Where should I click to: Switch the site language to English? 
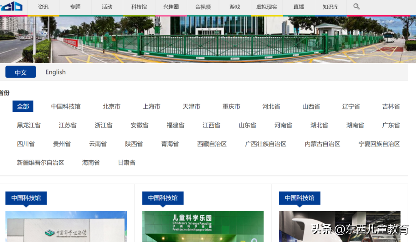click(x=55, y=72)
